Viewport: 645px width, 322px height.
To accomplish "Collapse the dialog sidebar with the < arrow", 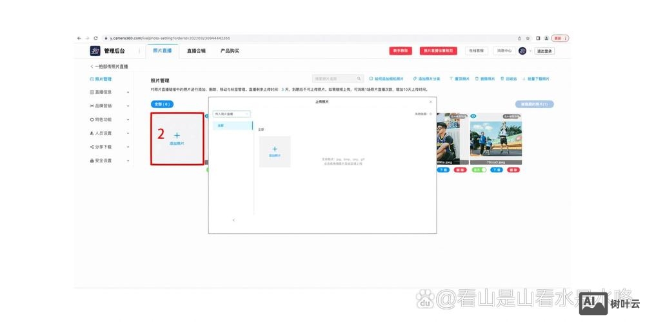I will [x=233, y=220].
